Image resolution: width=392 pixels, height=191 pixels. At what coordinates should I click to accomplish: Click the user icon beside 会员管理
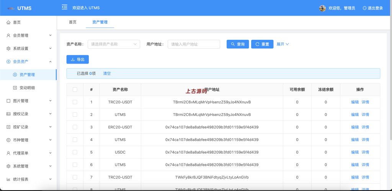pyautogui.click(x=8, y=36)
